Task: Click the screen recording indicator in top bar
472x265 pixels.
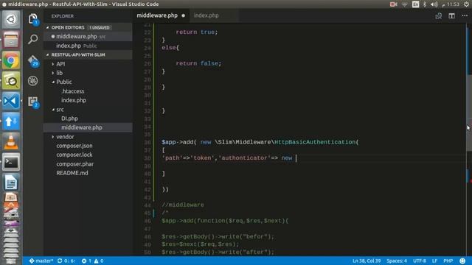Action: pyautogui.click(x=393, y=4)
